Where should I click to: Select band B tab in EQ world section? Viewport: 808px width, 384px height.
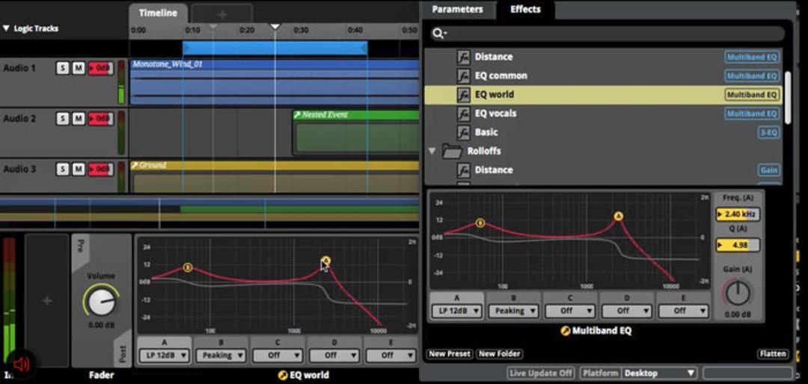click(x=221, y=342)
